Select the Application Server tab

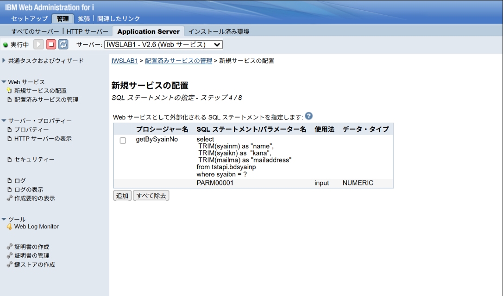149,31
